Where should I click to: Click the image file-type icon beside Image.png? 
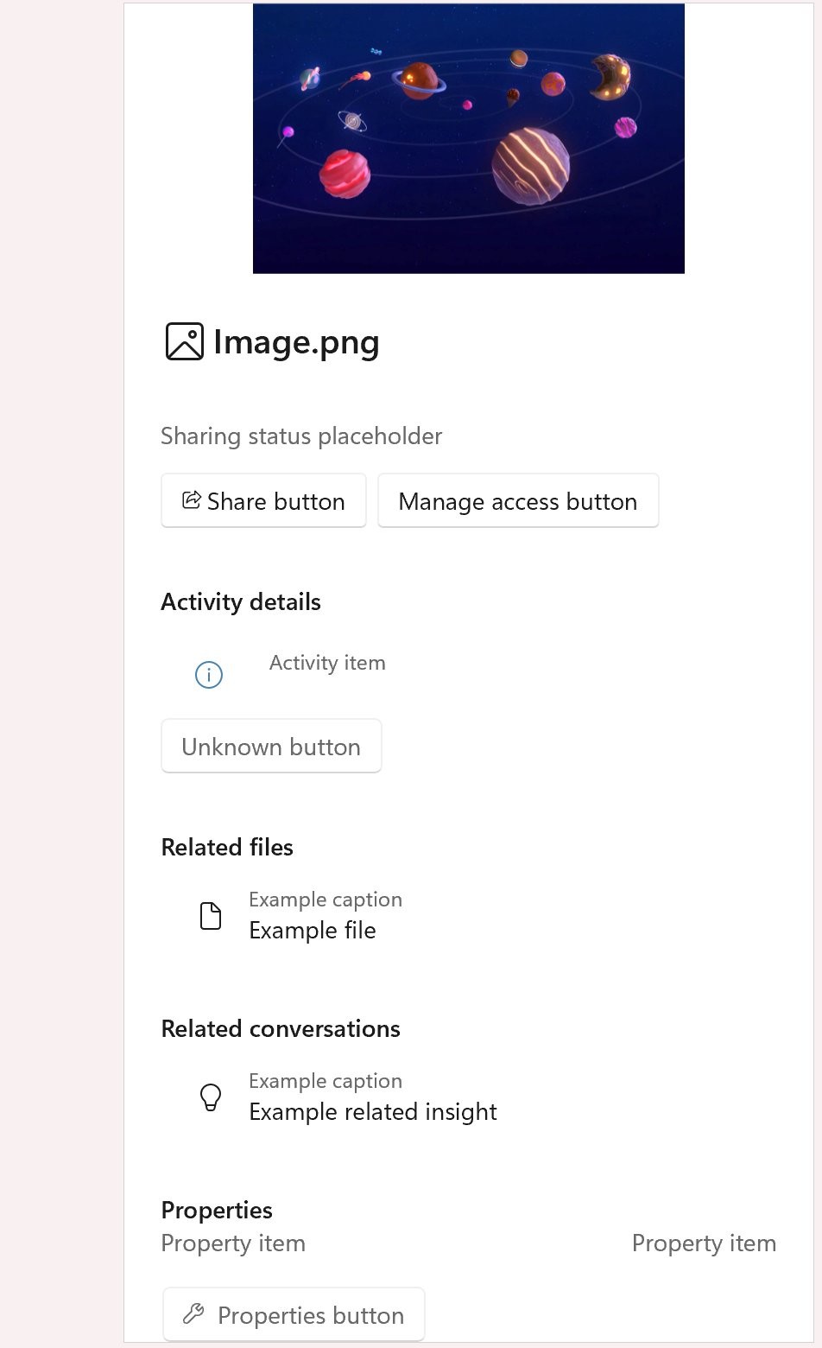[184, 340]
